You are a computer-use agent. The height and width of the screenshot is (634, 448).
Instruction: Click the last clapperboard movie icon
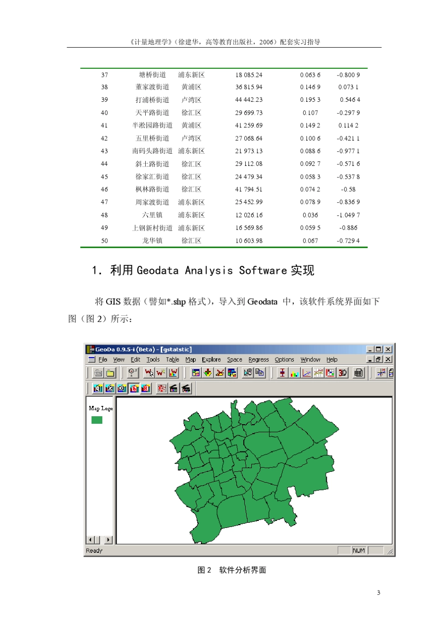point(186,388)
